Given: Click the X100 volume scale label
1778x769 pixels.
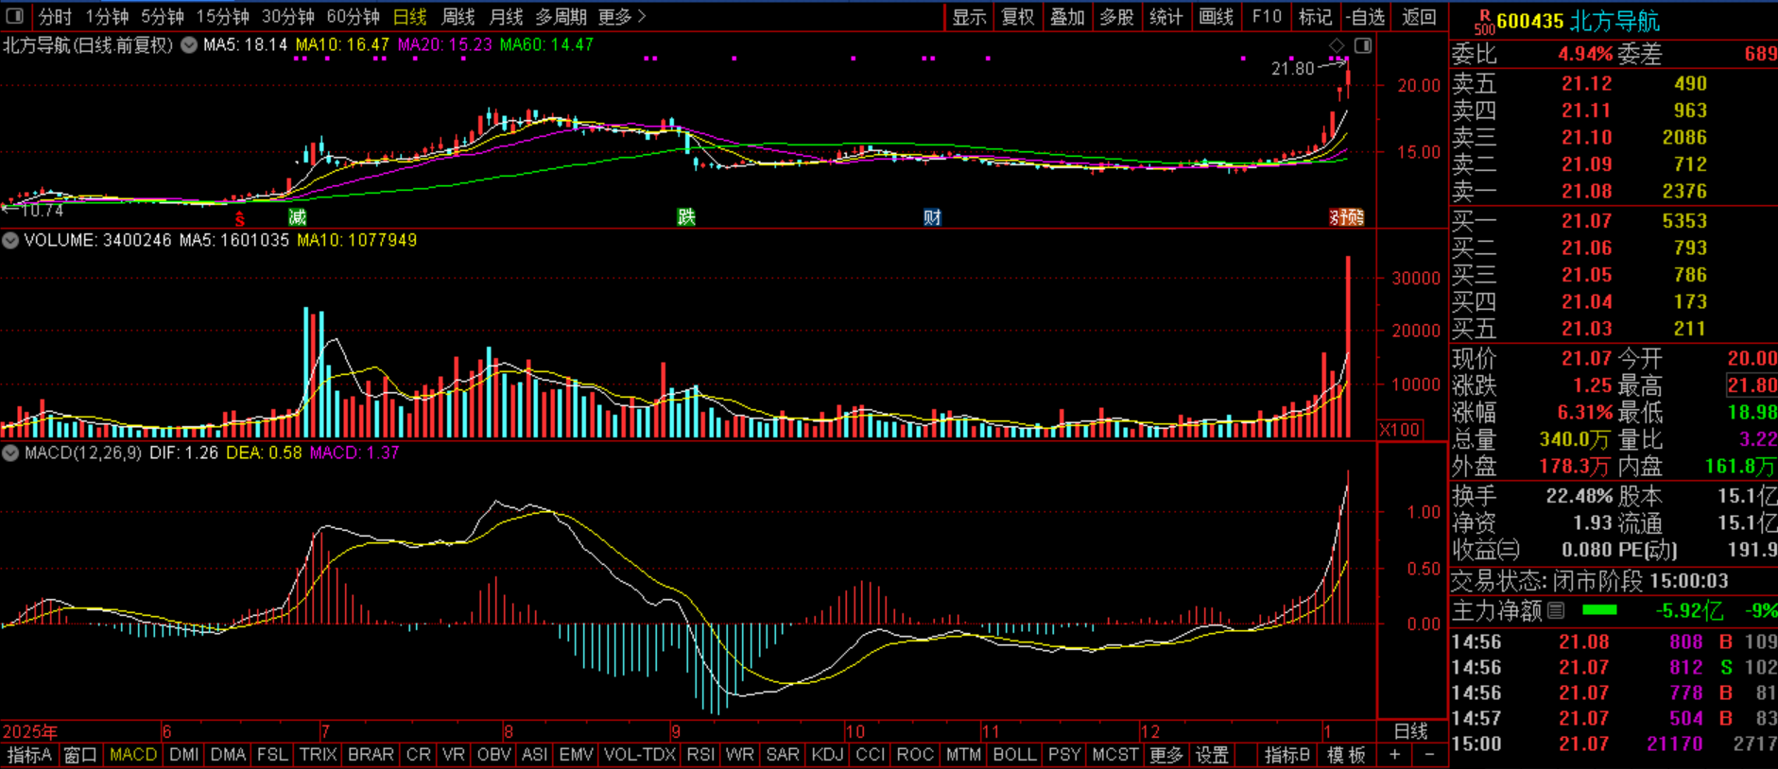Looking at the screenshot, I should pyautogui.click(x=1400, y=430).
